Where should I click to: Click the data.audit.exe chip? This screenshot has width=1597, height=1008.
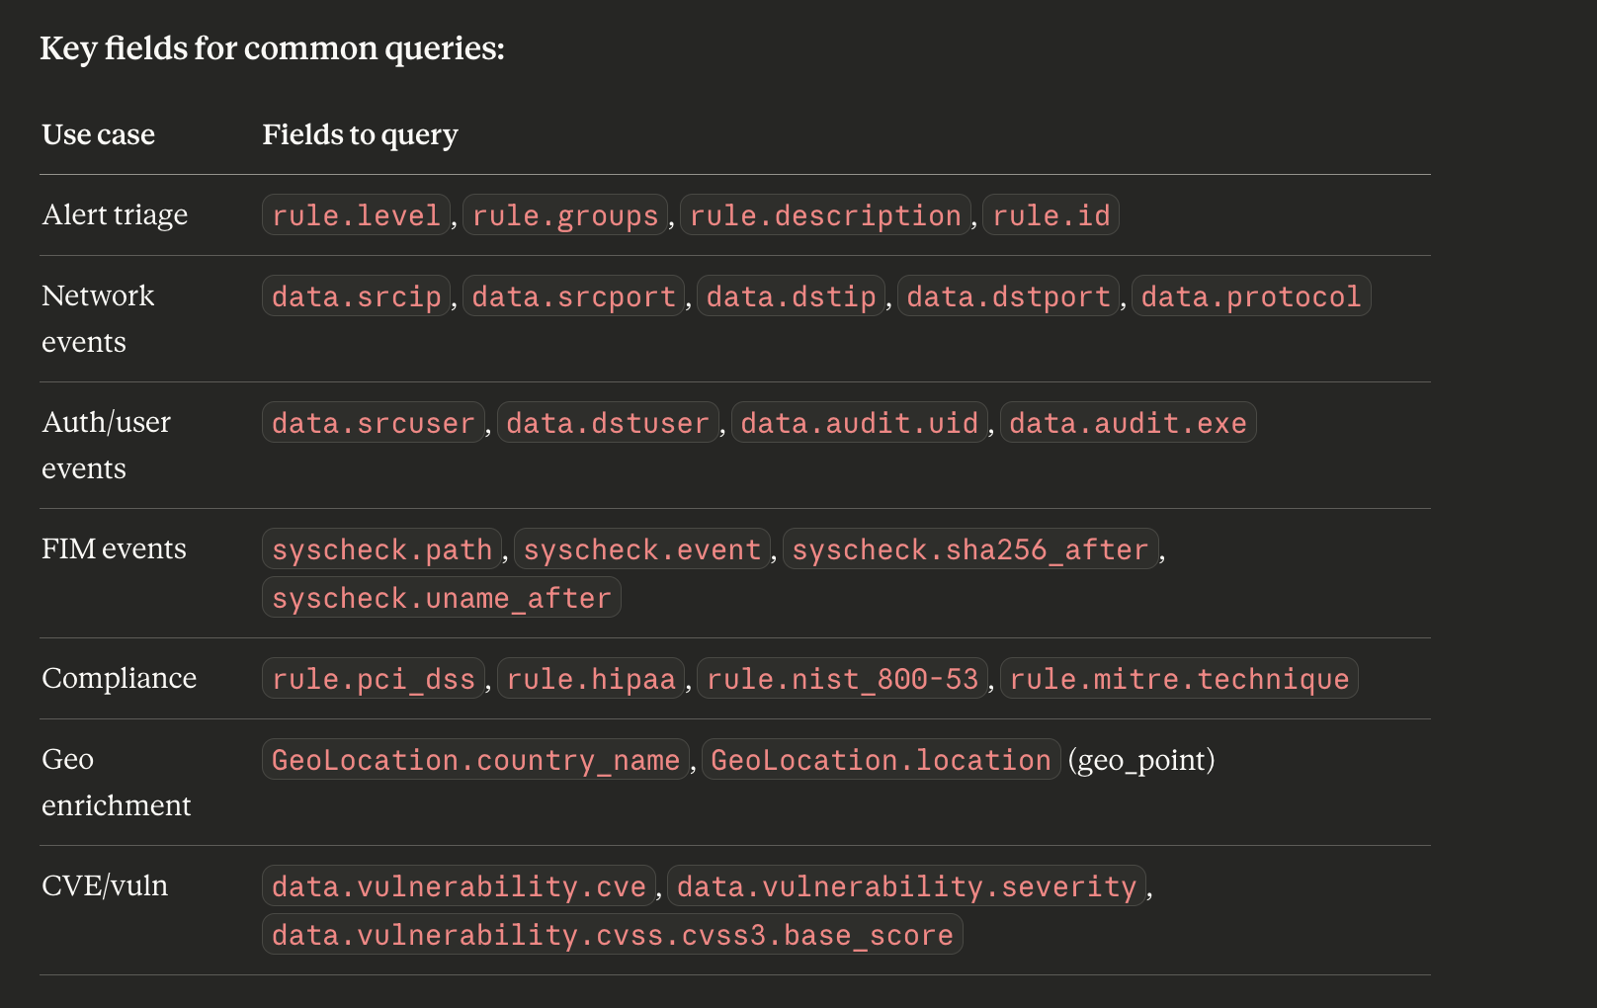1128,423
